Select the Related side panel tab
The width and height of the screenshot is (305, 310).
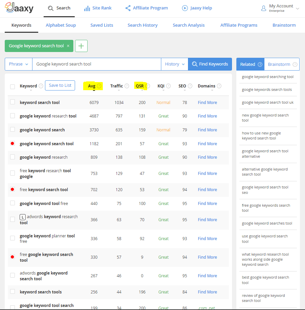click(x=250, y=64)
